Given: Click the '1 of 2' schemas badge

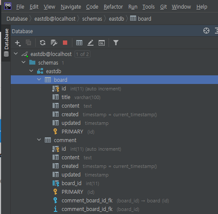Looking at the screenshot, I should [x=82, y=54].
